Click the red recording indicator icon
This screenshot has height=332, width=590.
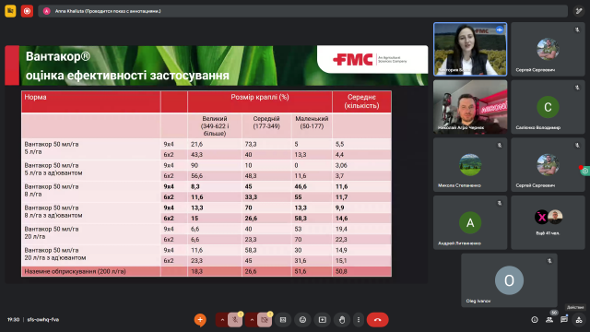[27, 11]
